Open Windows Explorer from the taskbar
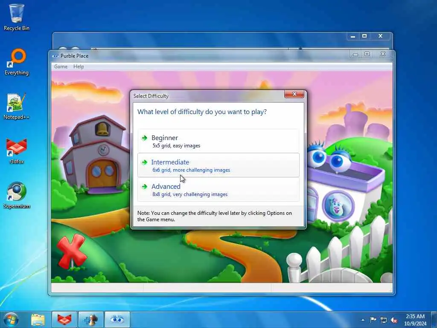 [x=38, y=319]
